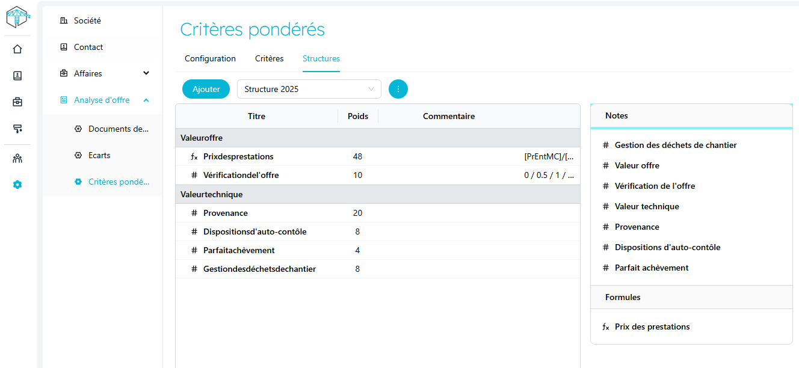Image resolution: width=799 pixels, height=368 pixels.
Task: Open the three-dot options button
Action: (398, 89)
